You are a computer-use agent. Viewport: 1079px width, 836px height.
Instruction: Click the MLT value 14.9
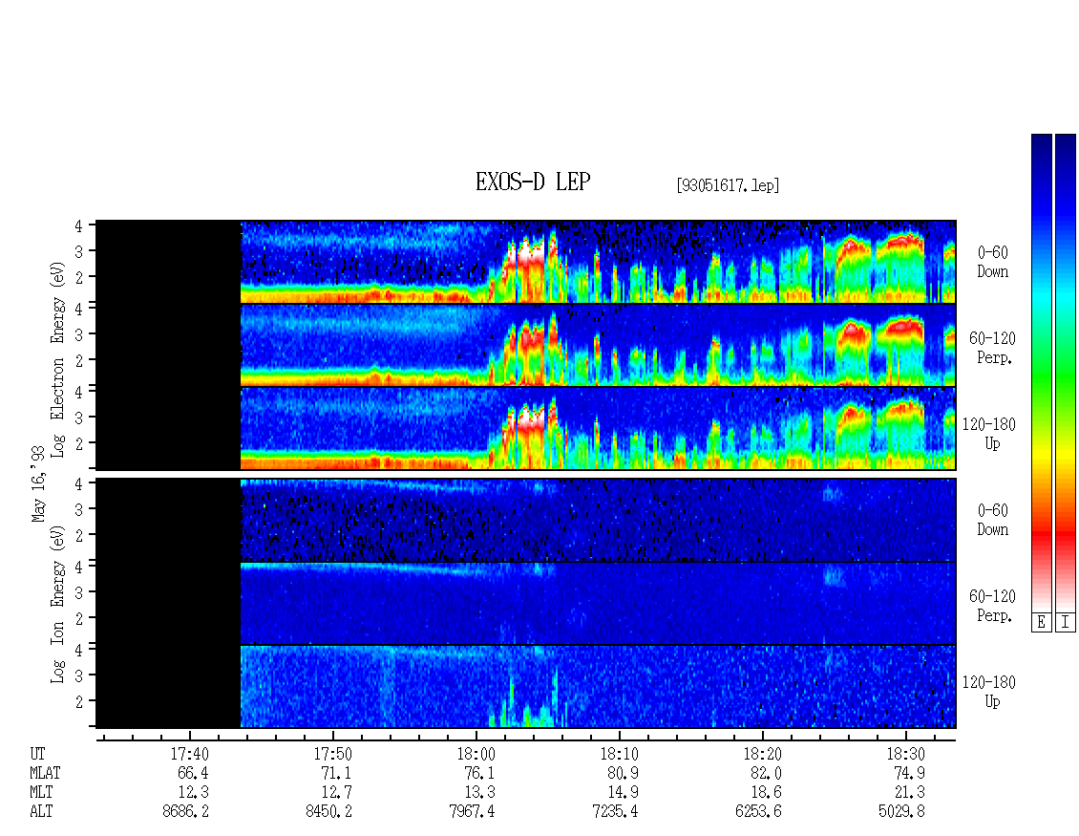(x=623, y=793)
